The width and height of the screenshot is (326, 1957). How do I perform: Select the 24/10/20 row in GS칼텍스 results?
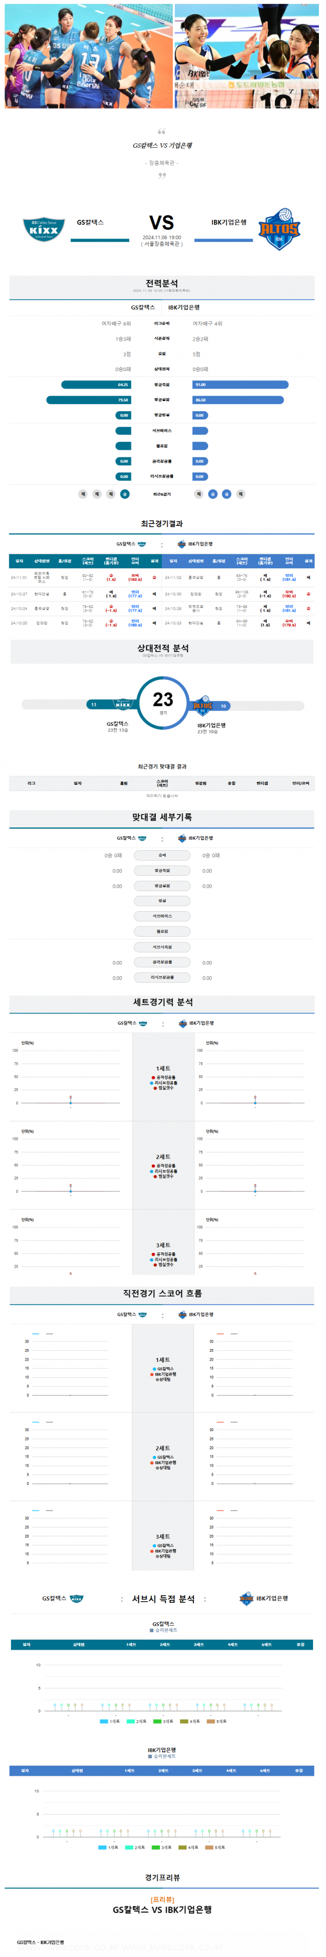pos(85,623)
